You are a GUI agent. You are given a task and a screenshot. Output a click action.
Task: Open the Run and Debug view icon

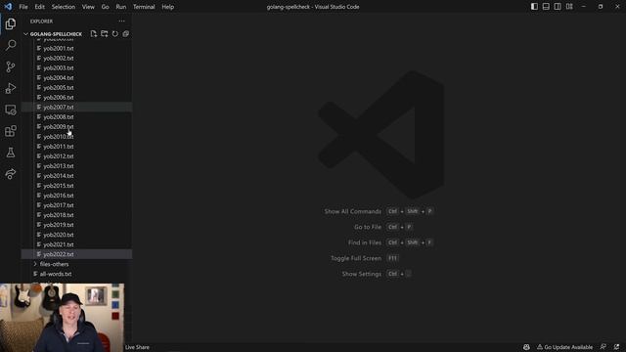click(11, 88)
